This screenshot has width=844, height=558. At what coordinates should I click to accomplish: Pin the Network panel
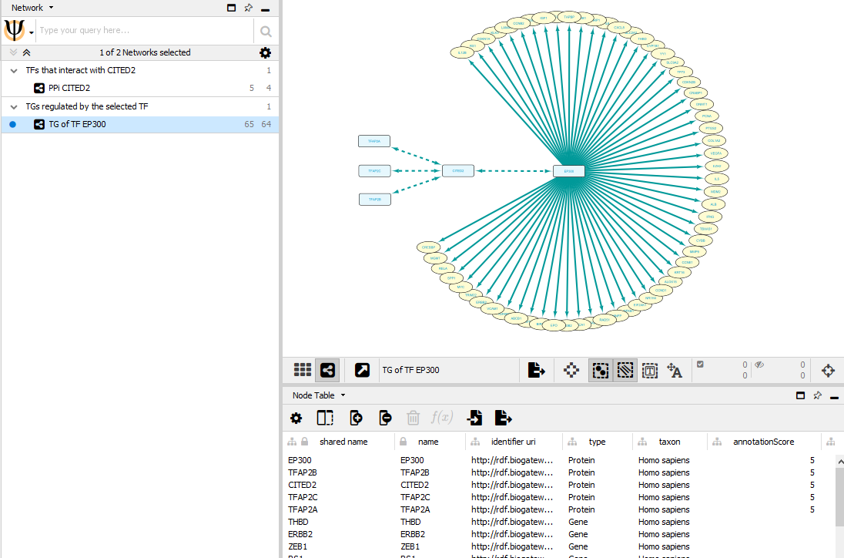(x=248, y=8)
